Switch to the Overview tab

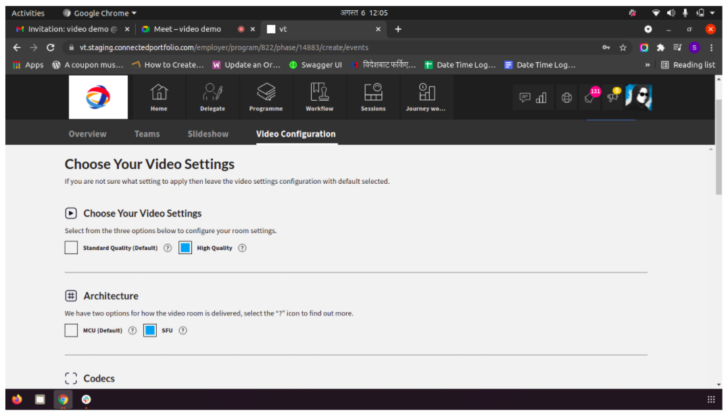87,134
